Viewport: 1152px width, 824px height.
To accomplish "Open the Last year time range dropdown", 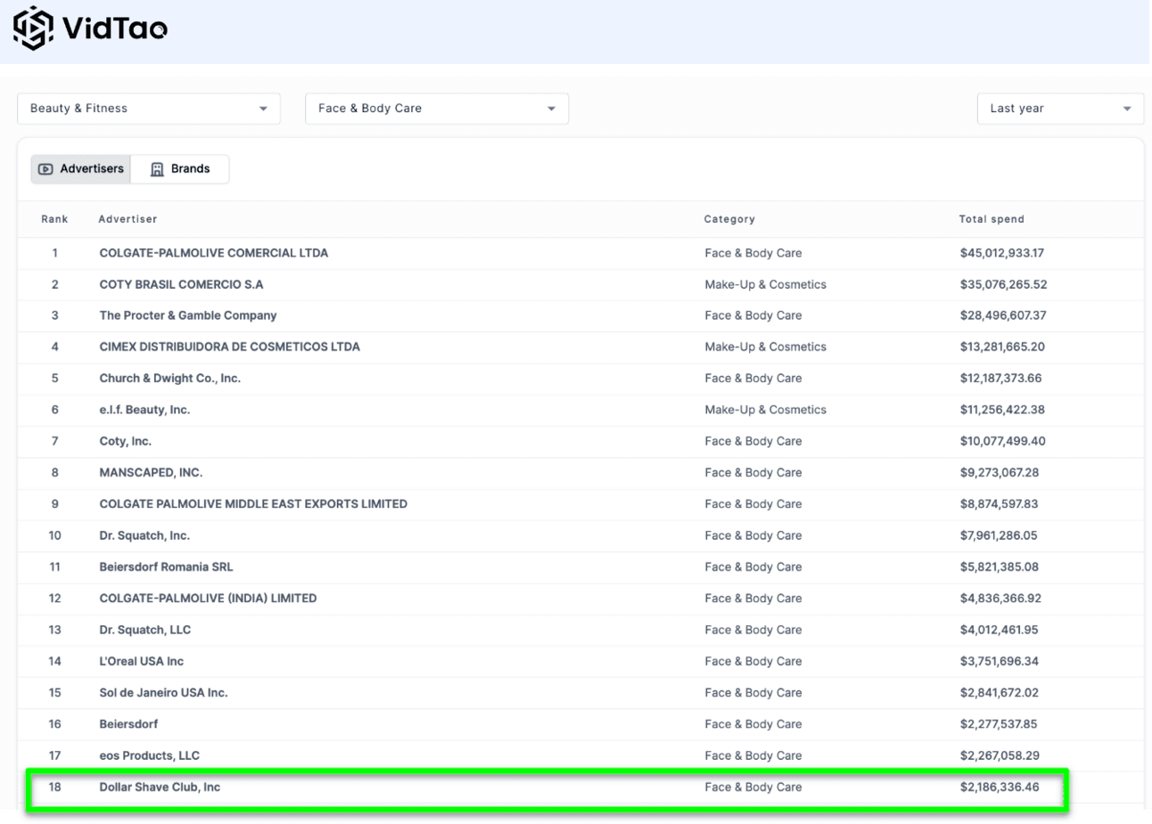I will coord(1060,109).
